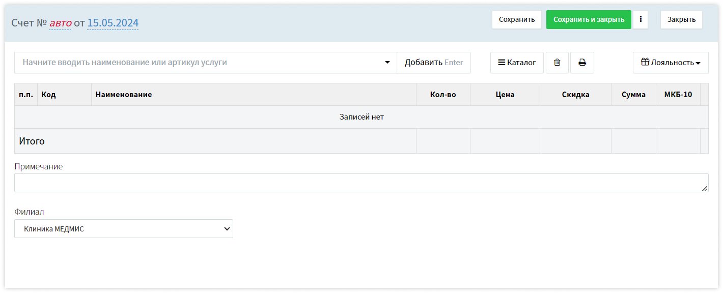Edit the invoice number авто link

[60, 23]
